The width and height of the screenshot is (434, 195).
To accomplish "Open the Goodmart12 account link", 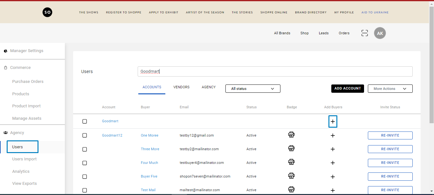I will (x=112, y=135).
